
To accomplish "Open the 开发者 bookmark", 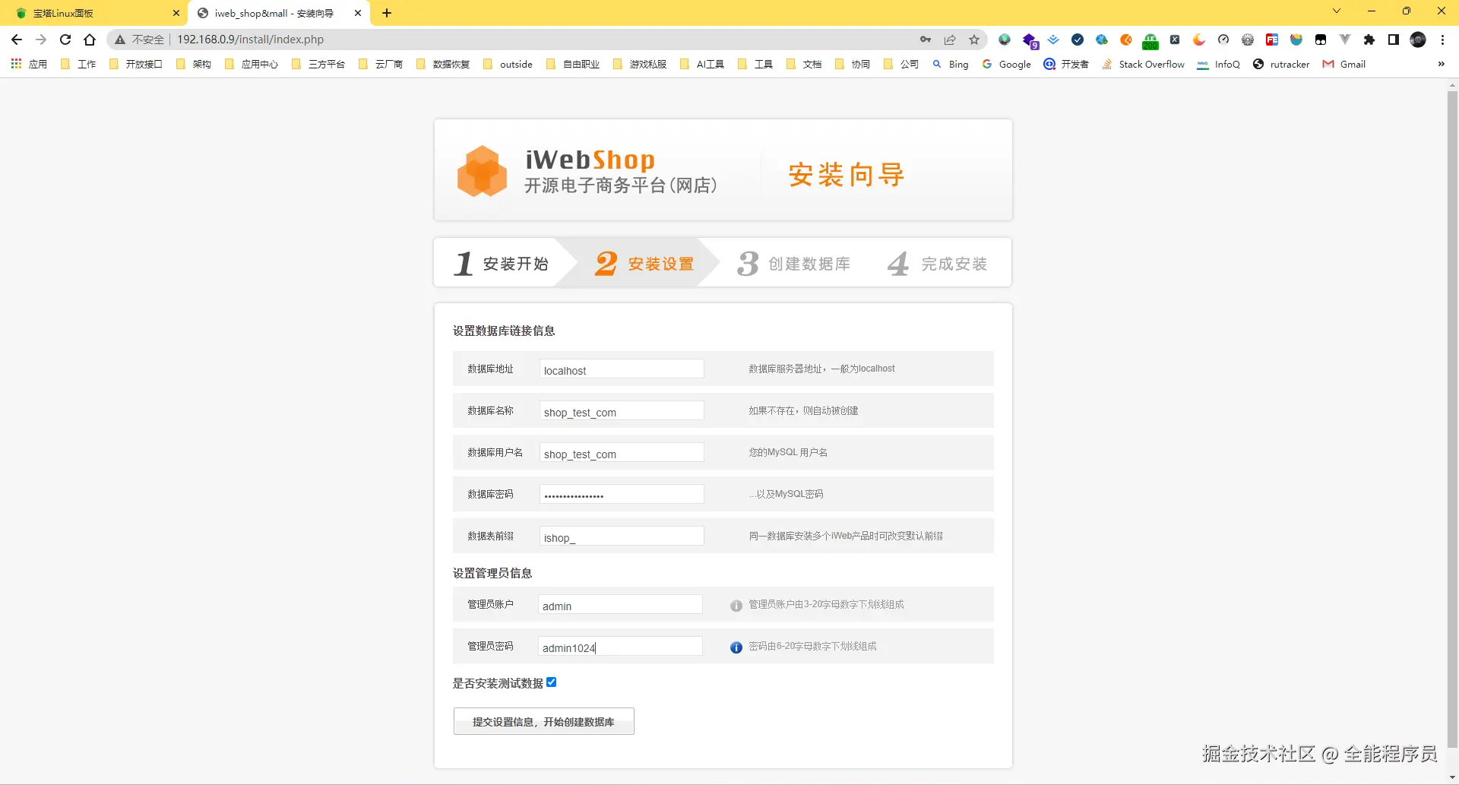I will point(1066,65).
